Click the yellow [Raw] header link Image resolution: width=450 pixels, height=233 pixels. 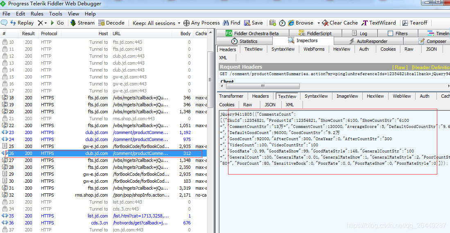point(400,67)
